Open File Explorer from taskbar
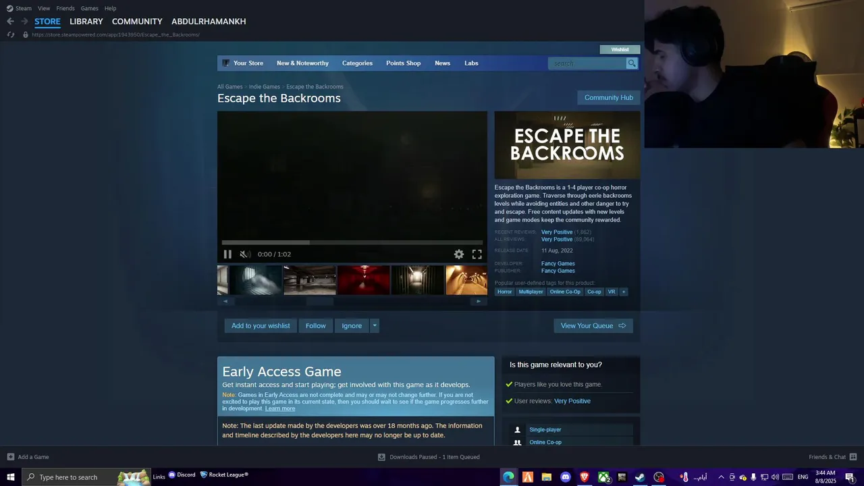The height and width of the screenshot is (486, 864). point(547,477)
